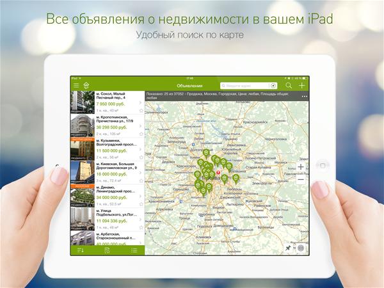
Task: Click price 7 950 000 руб.
Action: pyautogui.click(x=111, y=104)
